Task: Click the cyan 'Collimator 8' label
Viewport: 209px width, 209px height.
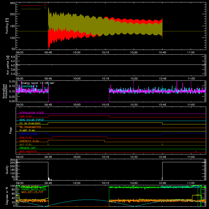Action: click(x=29, y=86)
